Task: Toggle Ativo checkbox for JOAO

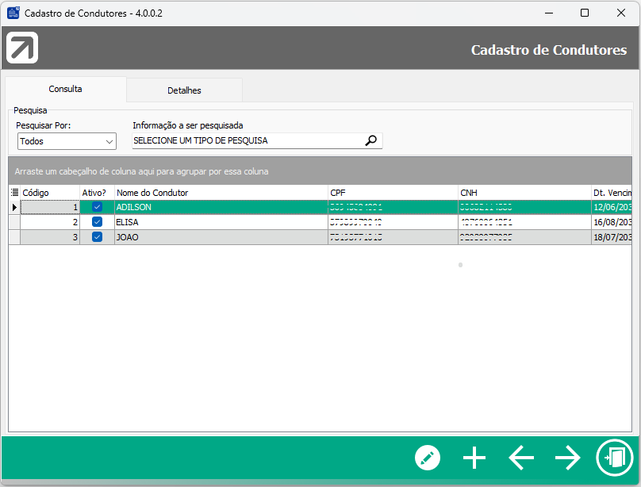Action: 97,236
